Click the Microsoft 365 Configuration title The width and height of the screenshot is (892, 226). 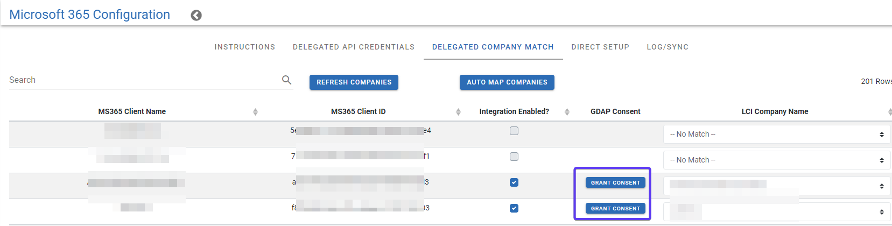90,15
